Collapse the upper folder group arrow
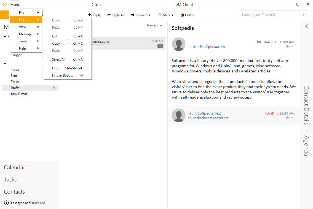The width and height of the screenshot is (313, 209). pos(5,37)
